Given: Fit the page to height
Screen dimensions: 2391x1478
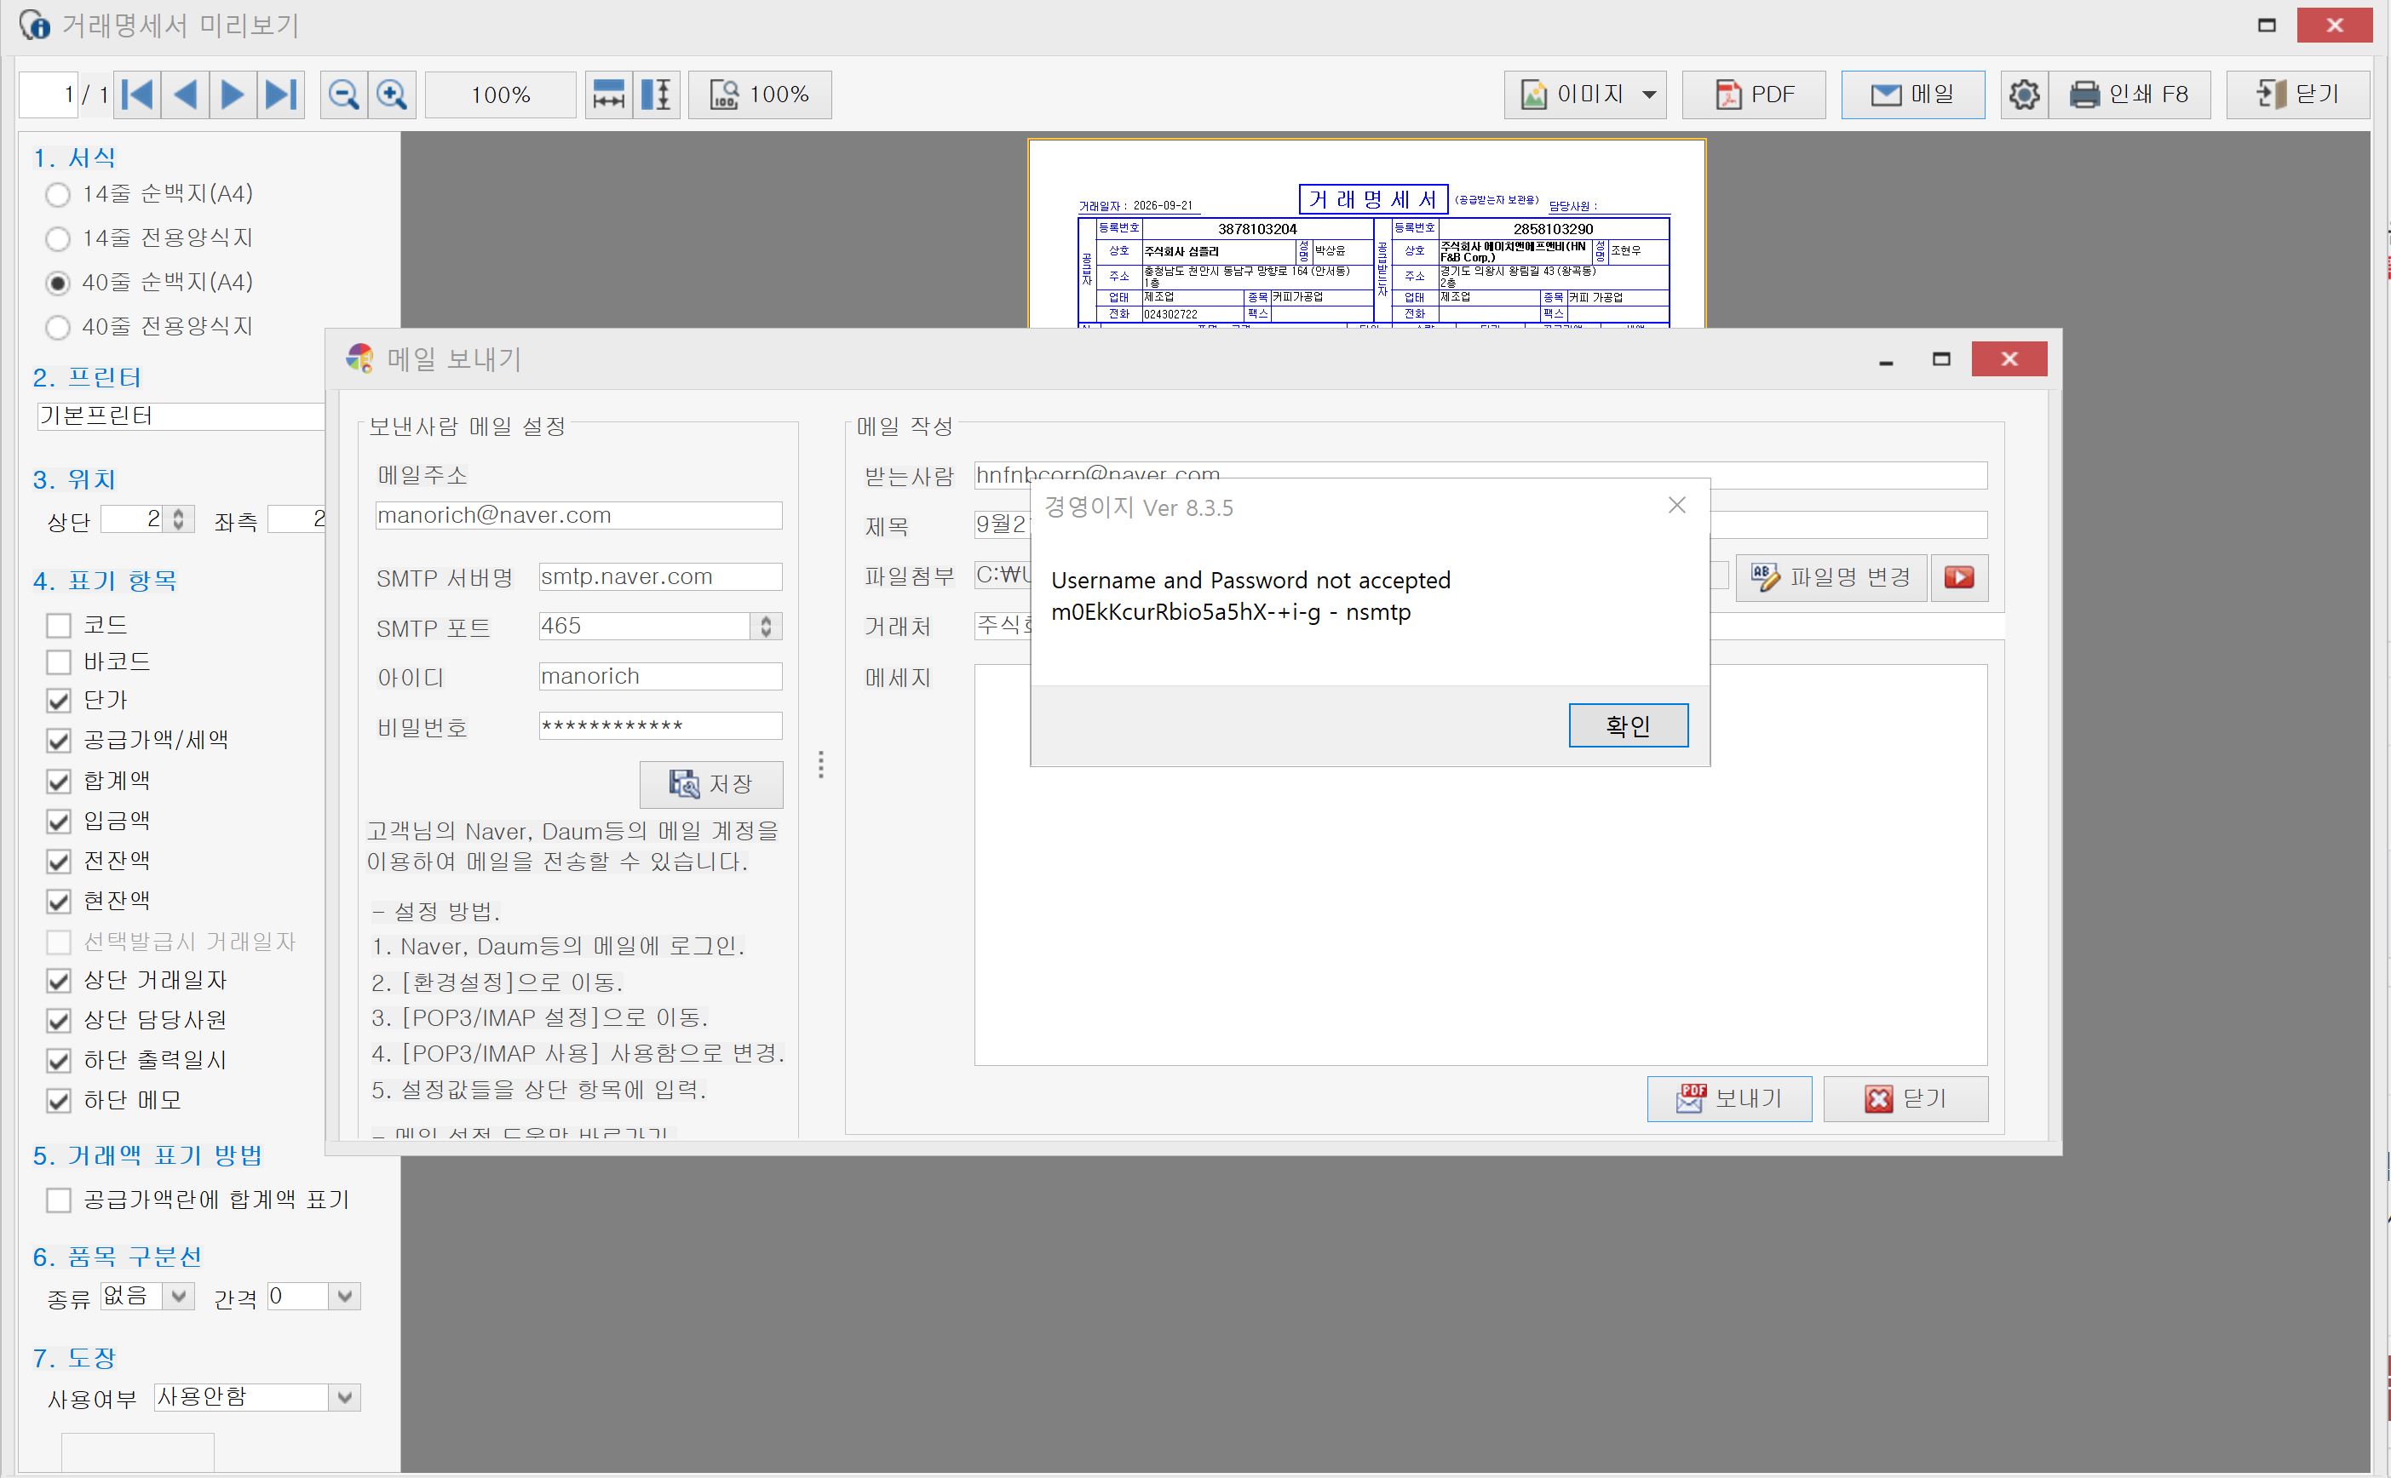Looking at the screenshot, I should [x=656, y=95].
